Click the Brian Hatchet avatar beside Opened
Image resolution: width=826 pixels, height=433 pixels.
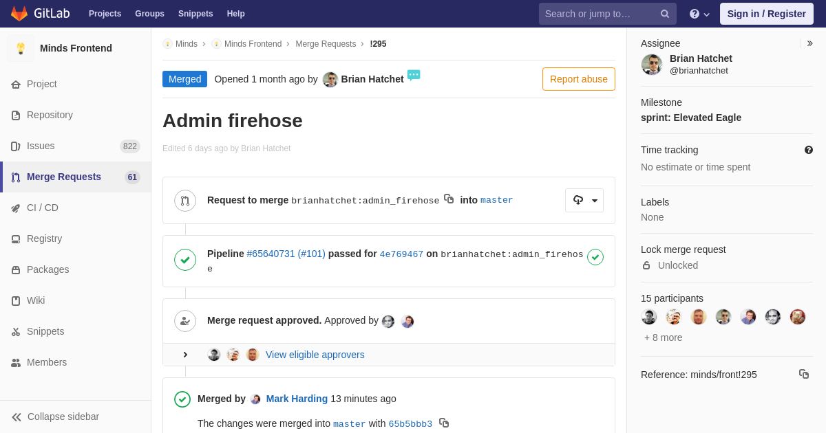click(330, 80)
